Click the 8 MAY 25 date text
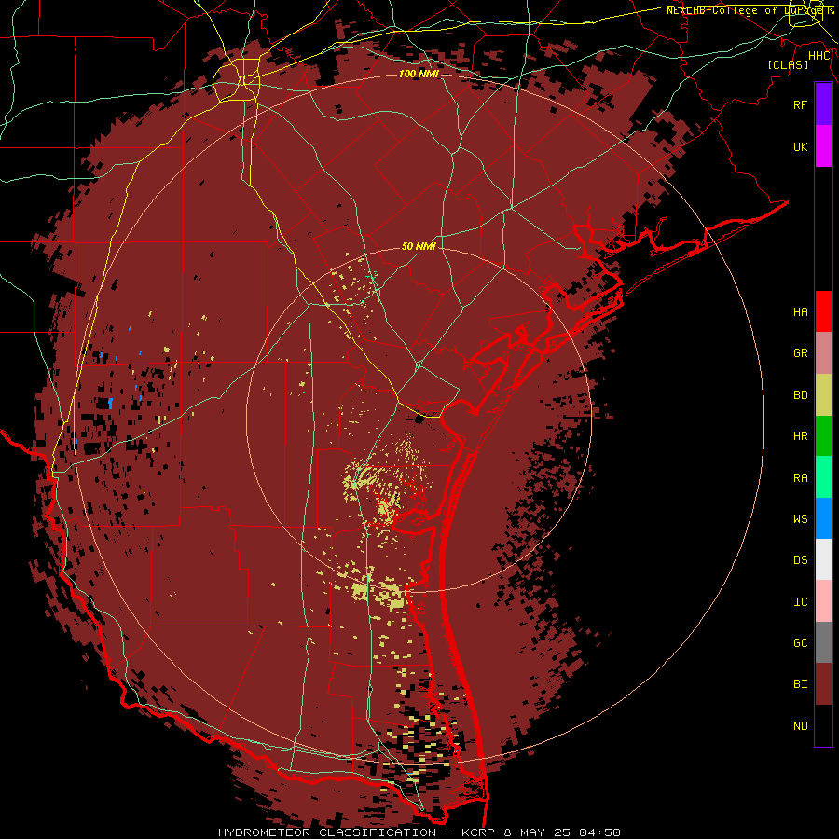The height and width of the screenshot is (839, 839). coord(537,832)
